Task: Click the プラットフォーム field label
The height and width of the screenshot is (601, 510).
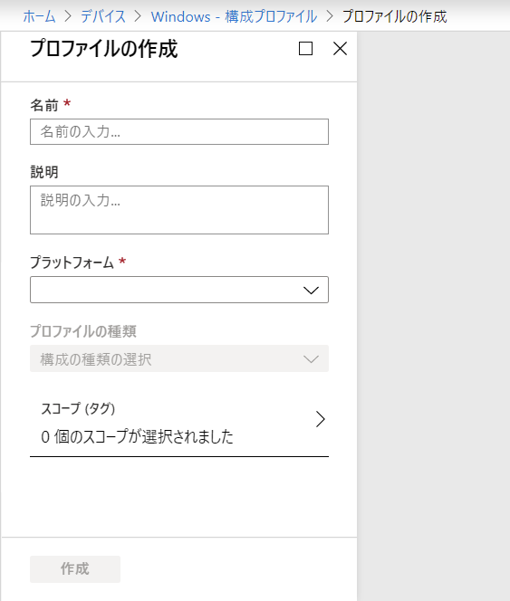Action: 72,262
